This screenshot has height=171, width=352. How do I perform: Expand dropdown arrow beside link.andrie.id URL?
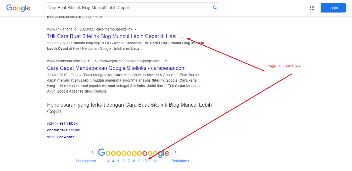(x=135, y=29)
